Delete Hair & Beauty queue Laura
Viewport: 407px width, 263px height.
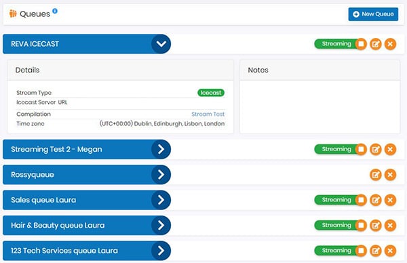coord(390,226)
